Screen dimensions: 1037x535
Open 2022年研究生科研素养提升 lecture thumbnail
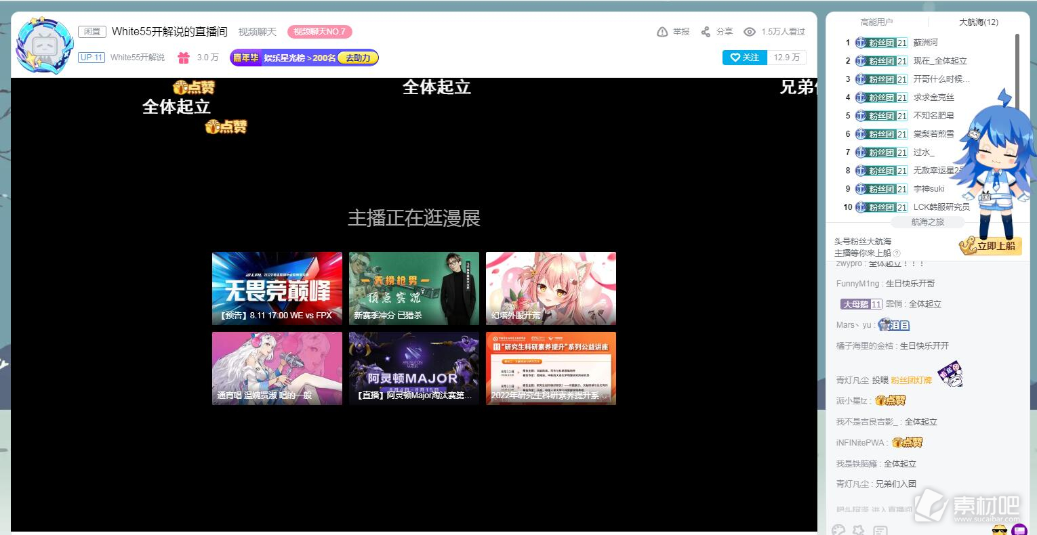(x=551, y=368)
